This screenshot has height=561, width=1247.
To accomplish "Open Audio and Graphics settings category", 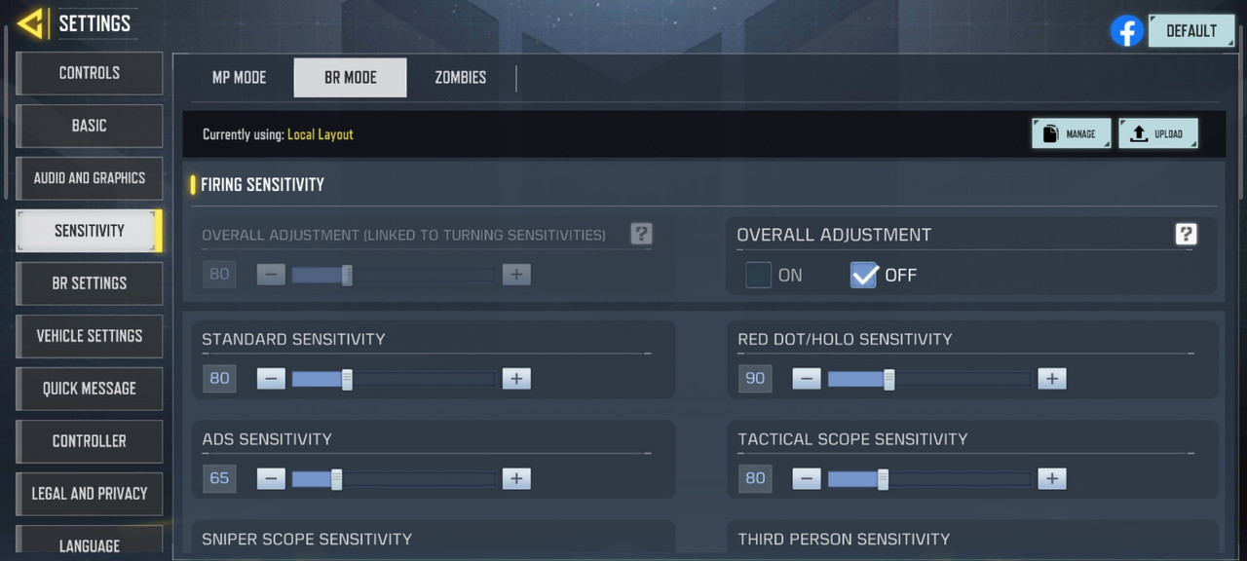I will point(90,178).
